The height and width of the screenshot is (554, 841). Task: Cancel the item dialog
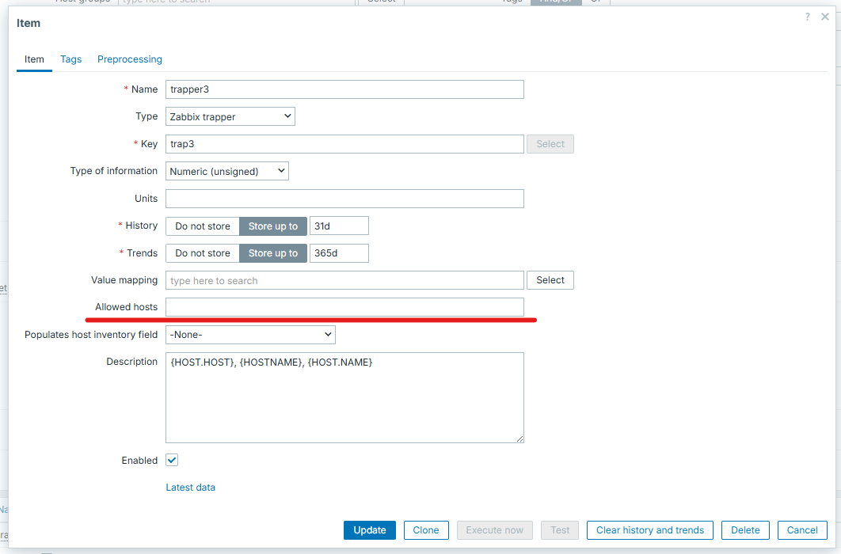[802, 530]
